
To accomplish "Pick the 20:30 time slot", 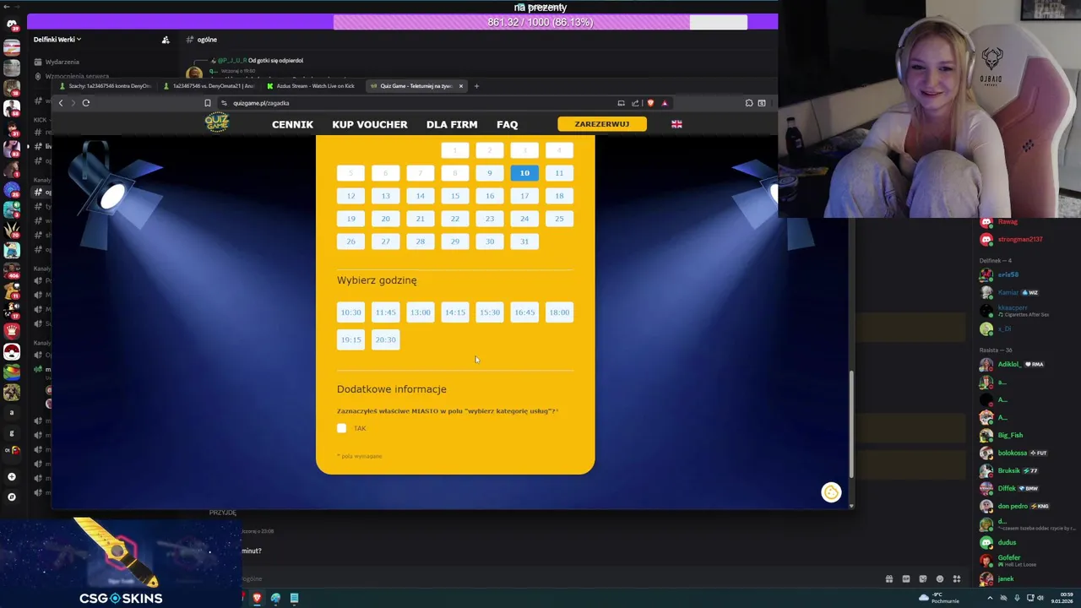I will [385, 339].
